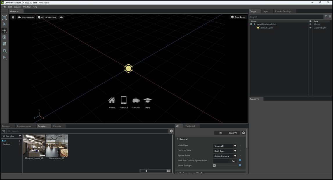Open viewport settings gear
The height and width of the screenshot is (180, 333).
click(13, 17)
